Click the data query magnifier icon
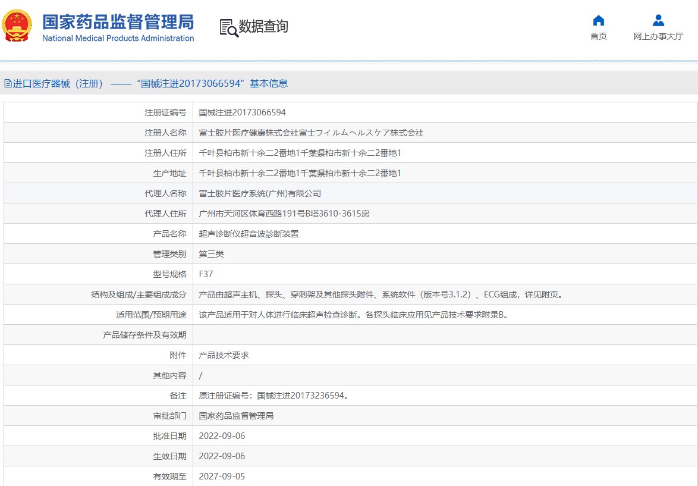 coord(229,27)
